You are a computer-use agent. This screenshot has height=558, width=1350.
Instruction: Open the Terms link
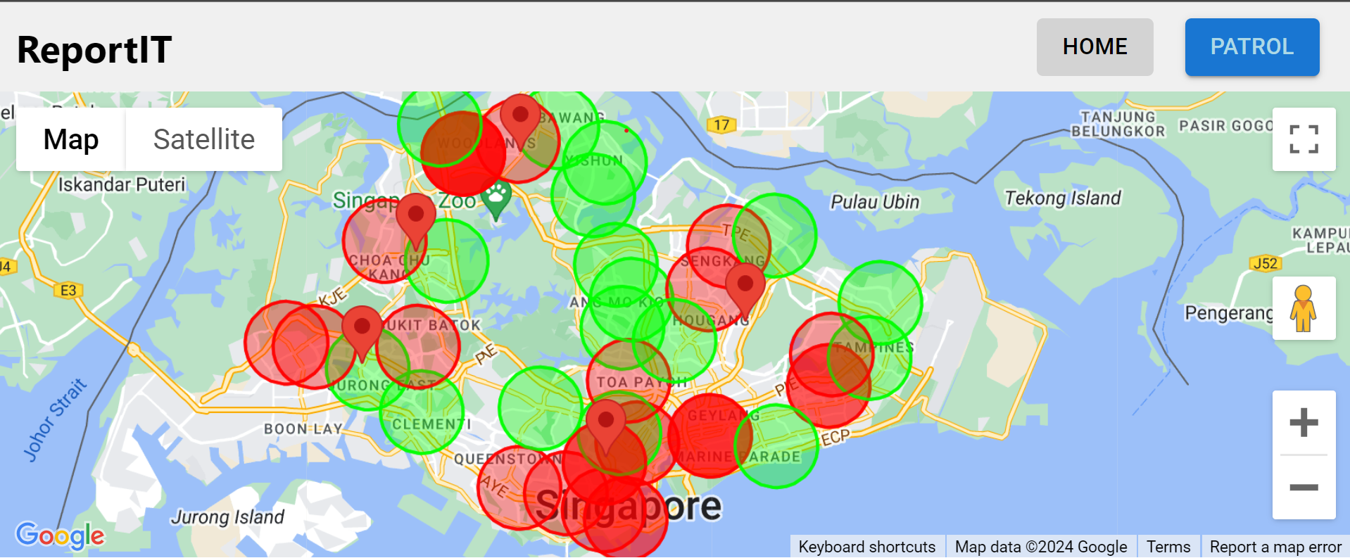pyautogui.click(x=1168, y=547)
